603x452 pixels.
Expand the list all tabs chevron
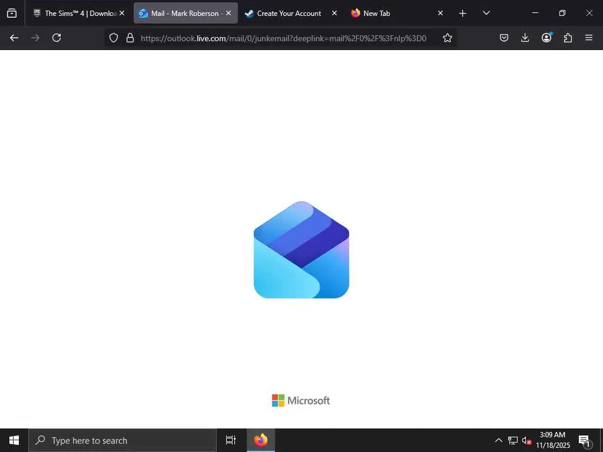tap(486, 13)
